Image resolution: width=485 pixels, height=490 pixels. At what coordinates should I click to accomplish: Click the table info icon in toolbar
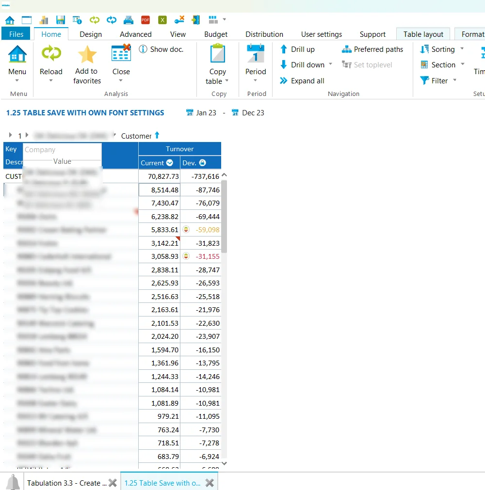77,20
